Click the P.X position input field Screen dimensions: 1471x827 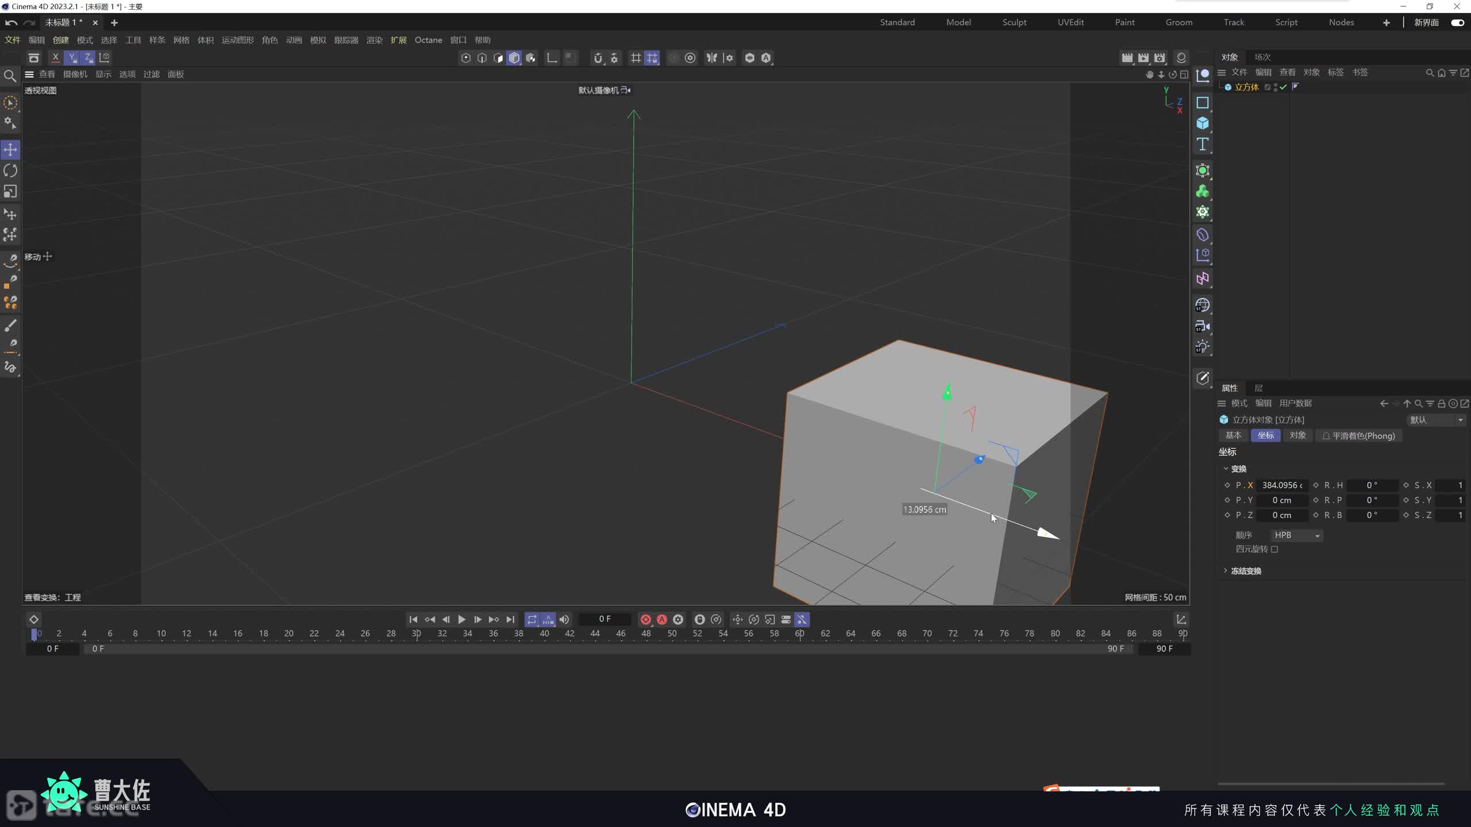1282,485
